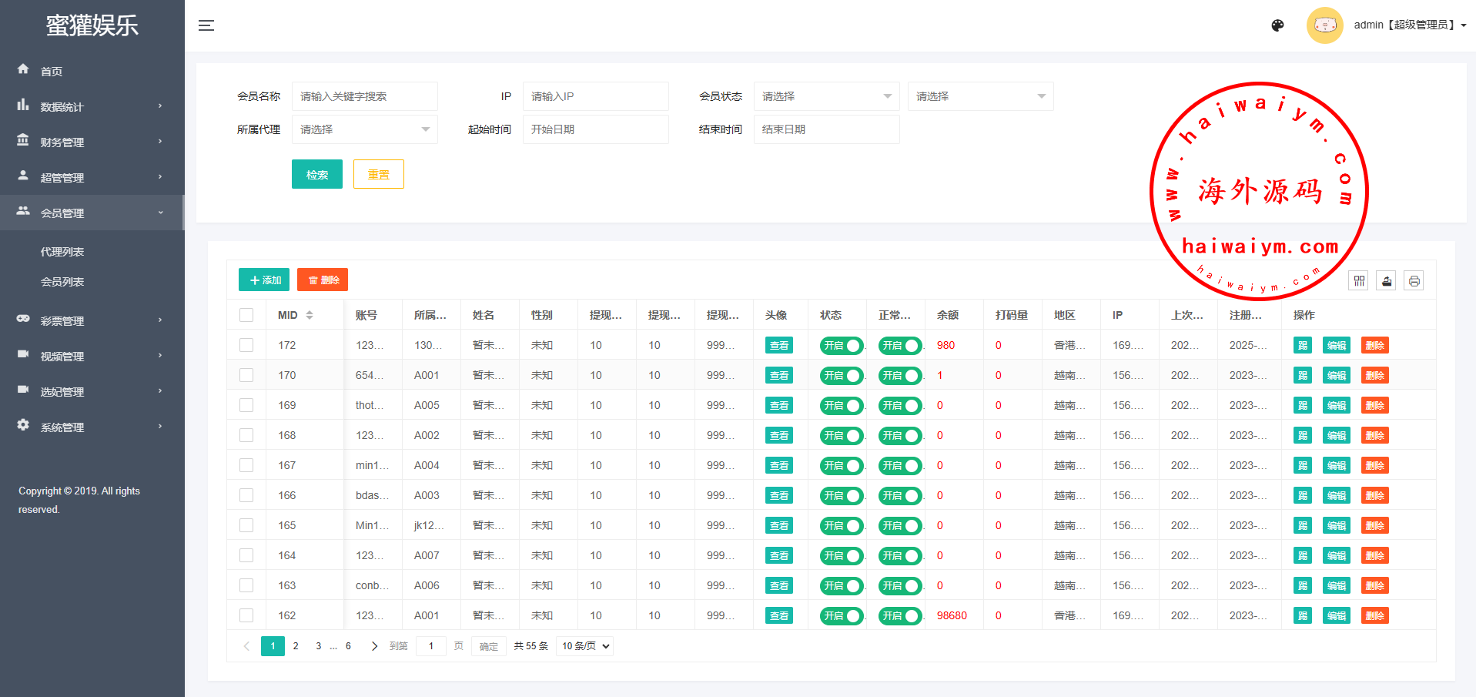Image resolution: width=1476 pixels, height=697 pixels.
Task: Click the sidebar collapse hamburger icon
Action: pos(206,25)
